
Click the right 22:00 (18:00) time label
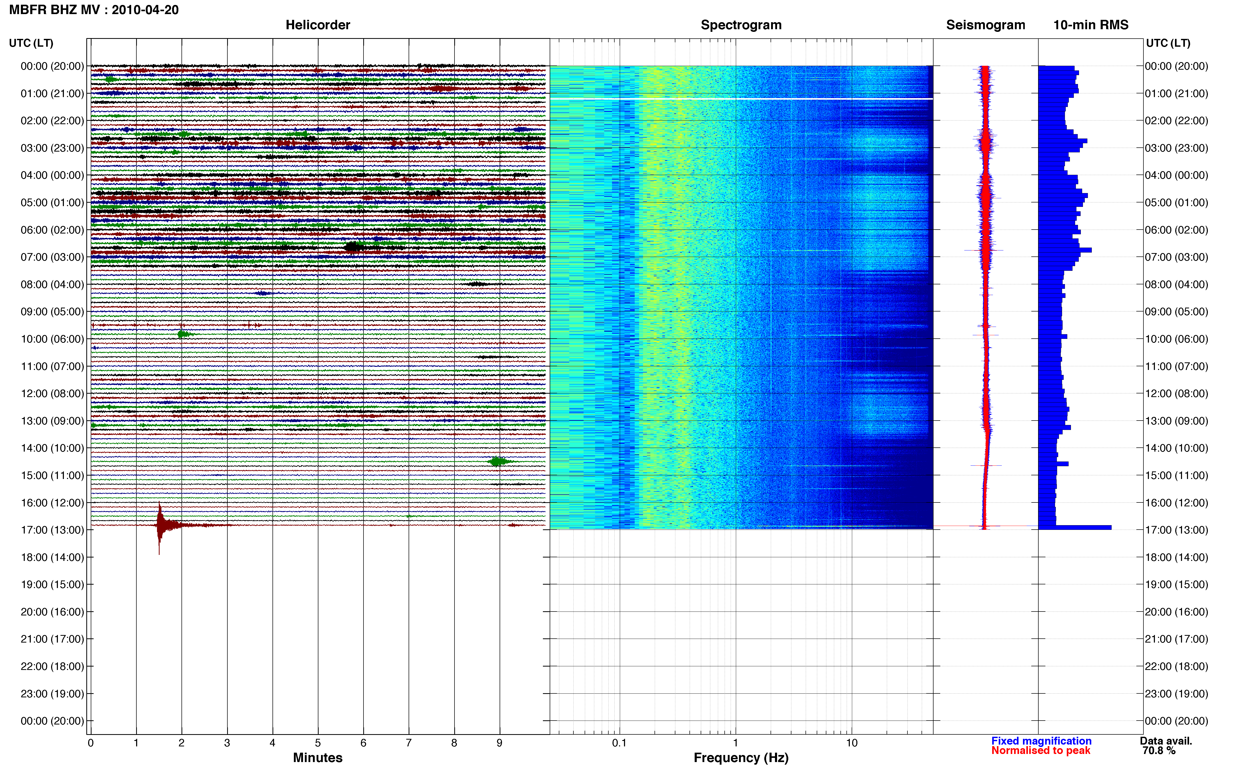click(1176, 667)
